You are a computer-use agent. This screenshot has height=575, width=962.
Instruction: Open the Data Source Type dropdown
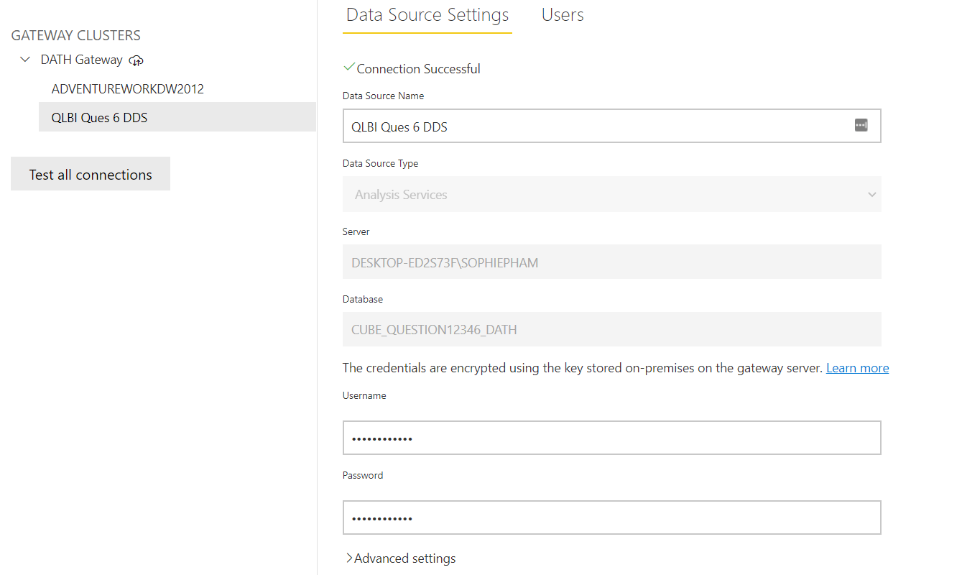(612, 195)
